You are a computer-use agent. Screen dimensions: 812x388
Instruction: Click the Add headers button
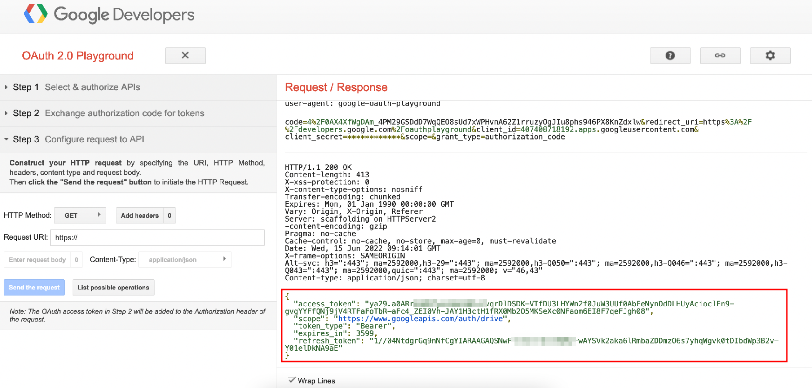coord(140,216)
